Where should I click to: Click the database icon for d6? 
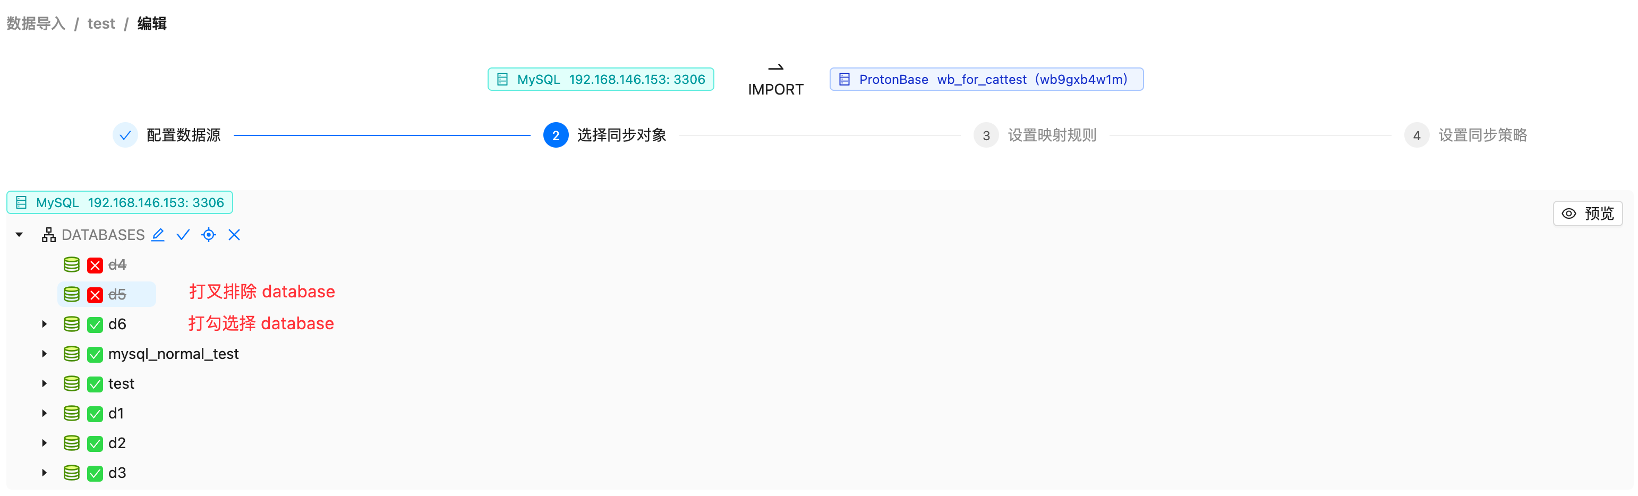click(72, 324)
